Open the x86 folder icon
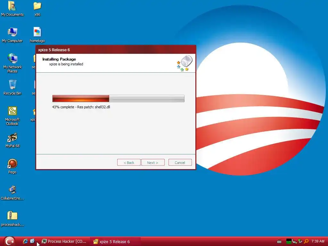 37,9
